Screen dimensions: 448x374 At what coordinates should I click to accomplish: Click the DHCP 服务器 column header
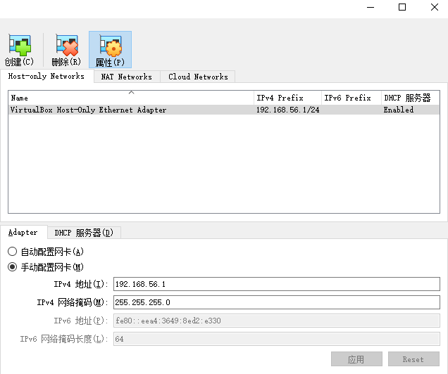[409, 98]
